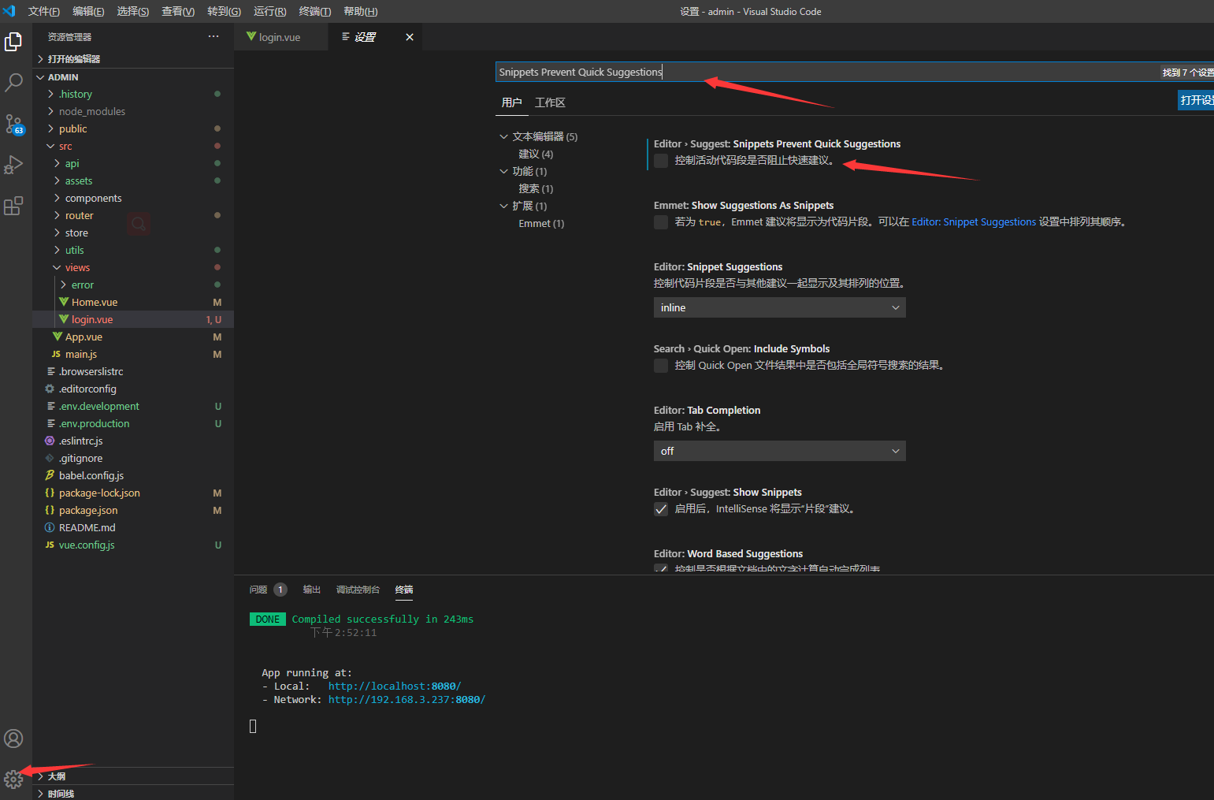The width and height of the screenshot is (1214, 800).
Task: Uncheck Editor Suggest Show Snippets
Action: click(660, 509)
